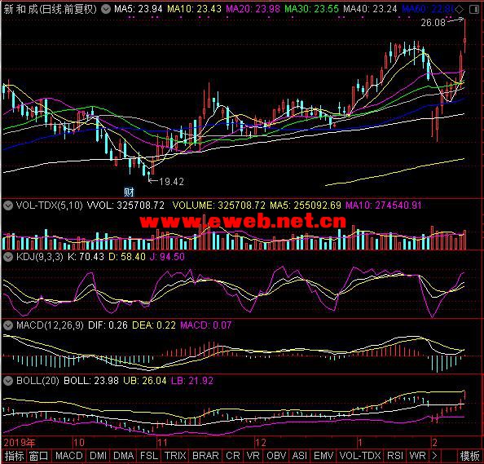484x464 pixels.
Task: Expand the VOL-TDX panel dropdown arrow
Action: point(7,205)
